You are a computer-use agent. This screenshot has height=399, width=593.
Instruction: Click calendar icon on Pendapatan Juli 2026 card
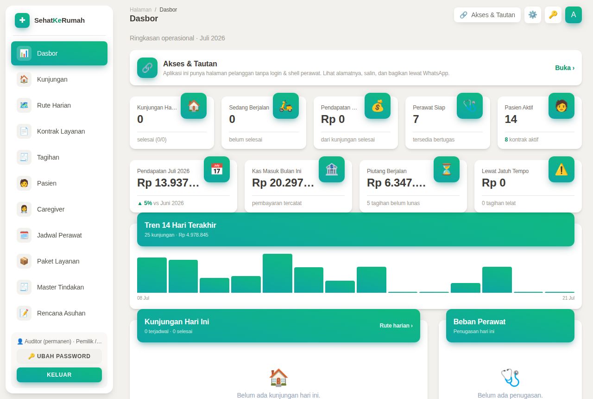[217, 169]
